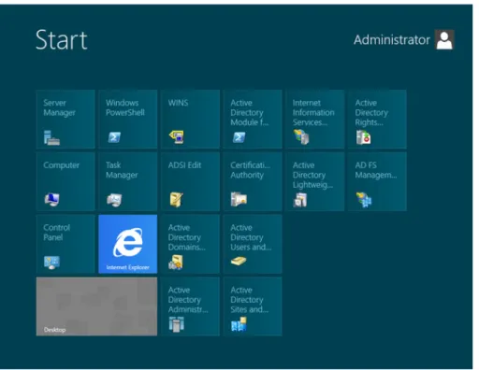Launch Internet Explorer tile

click(x=128, y=244)
